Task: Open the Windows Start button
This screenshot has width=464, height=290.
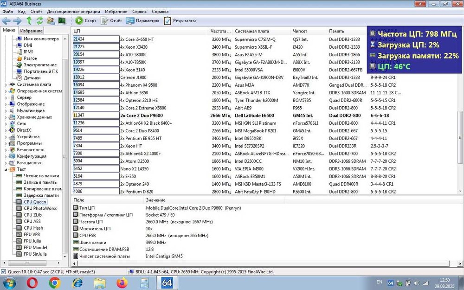Action: [x=9, y=283]
